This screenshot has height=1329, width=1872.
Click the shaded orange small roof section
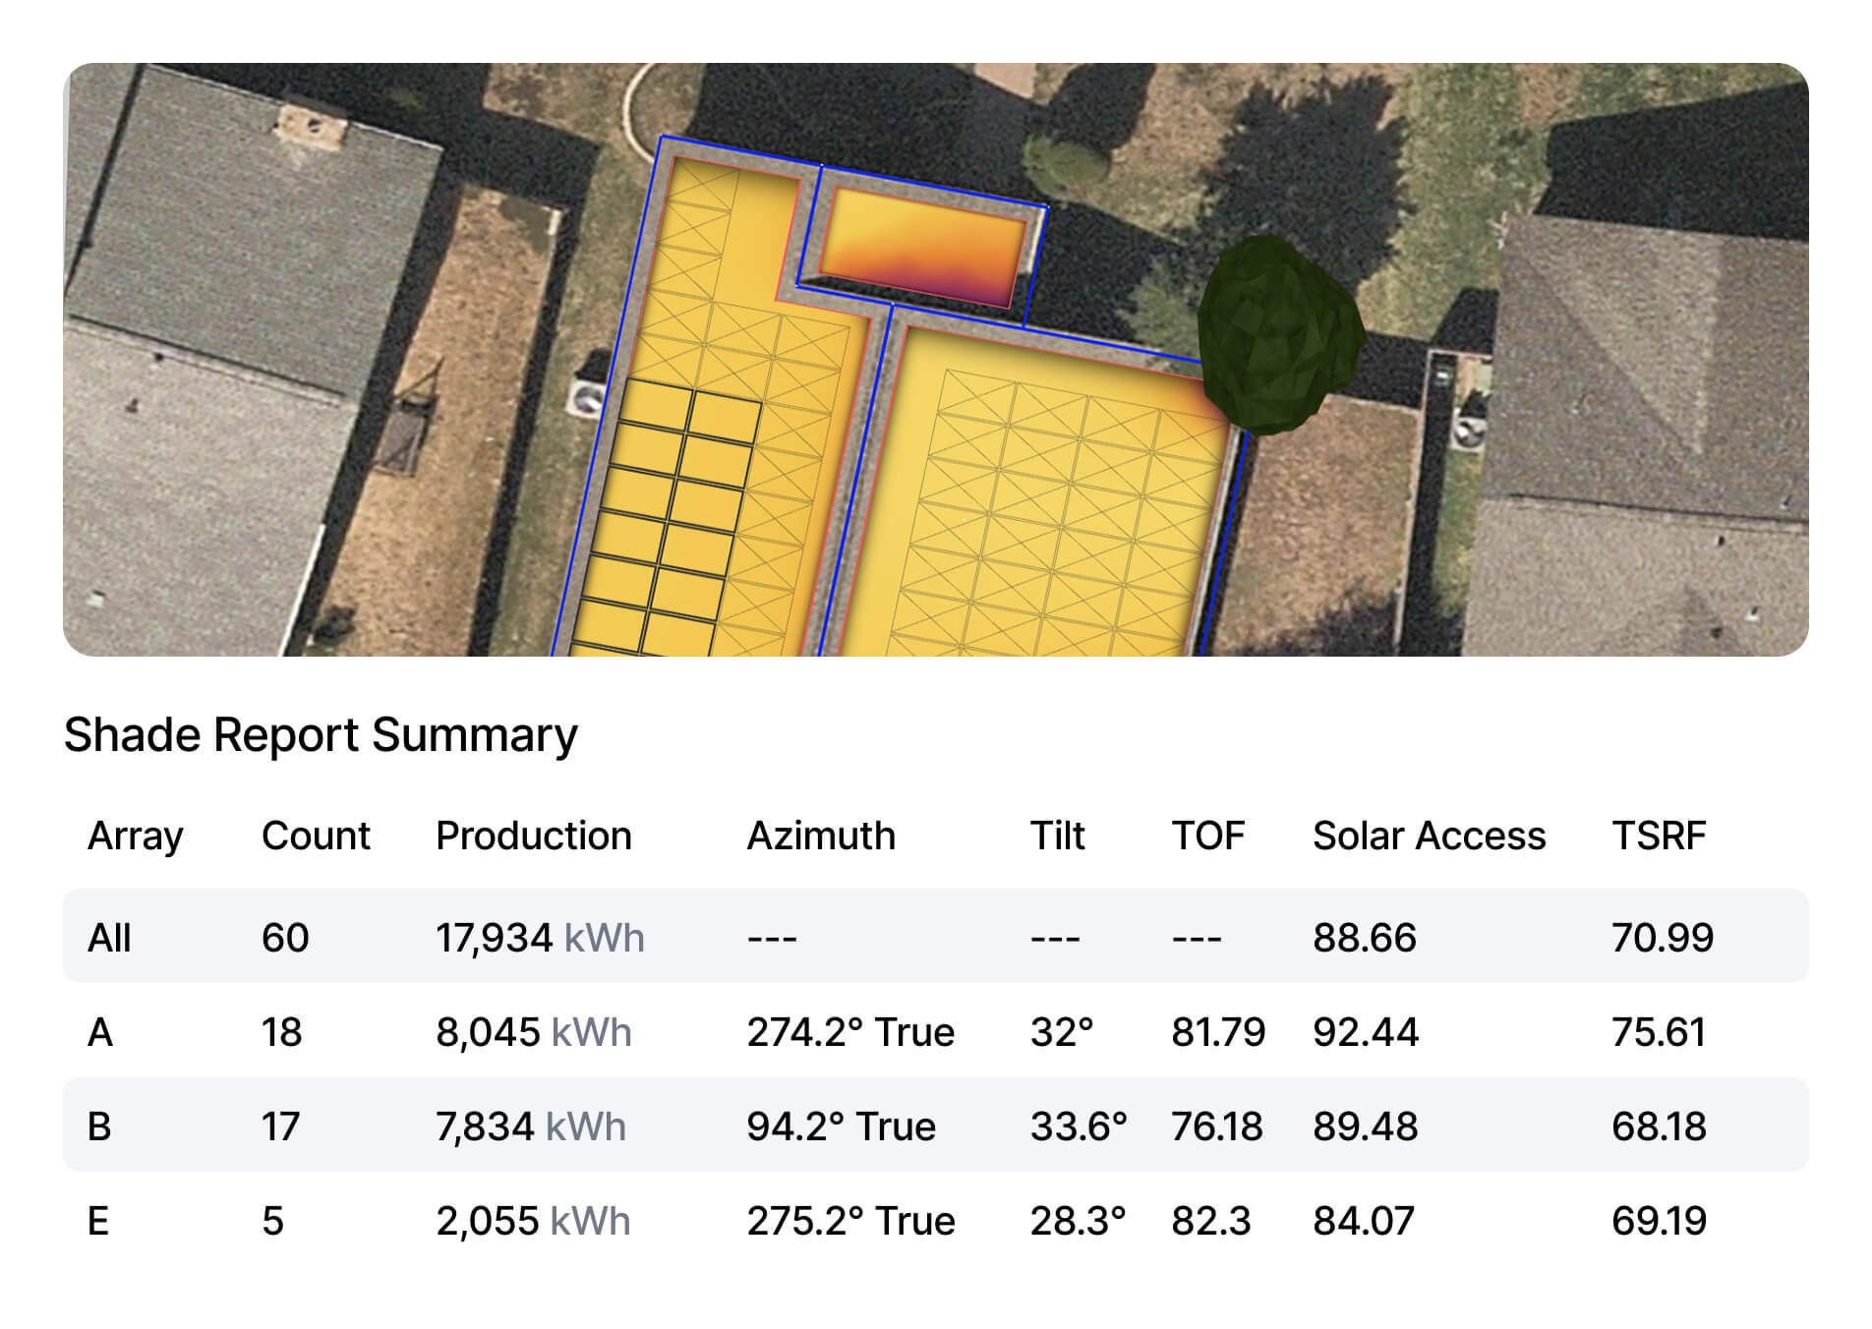(x=924, y=248)
